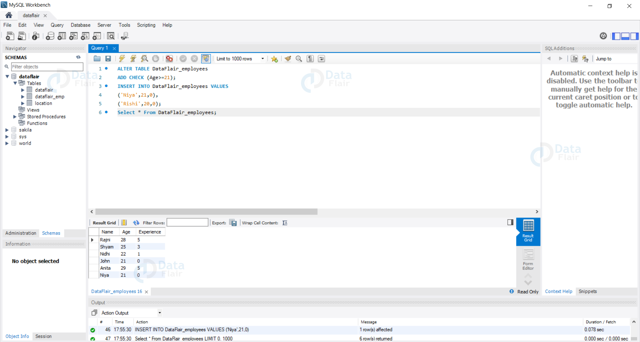Toggle wrap cell content icon
This screenshot has width=640, height=342.
click(285, 223)
